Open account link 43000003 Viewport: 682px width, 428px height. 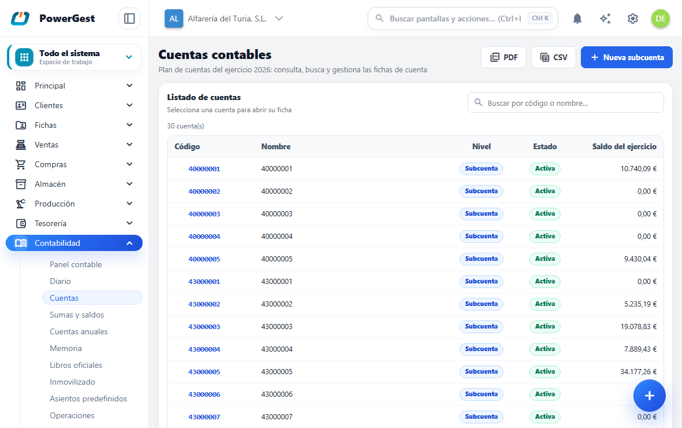[204, 327]
